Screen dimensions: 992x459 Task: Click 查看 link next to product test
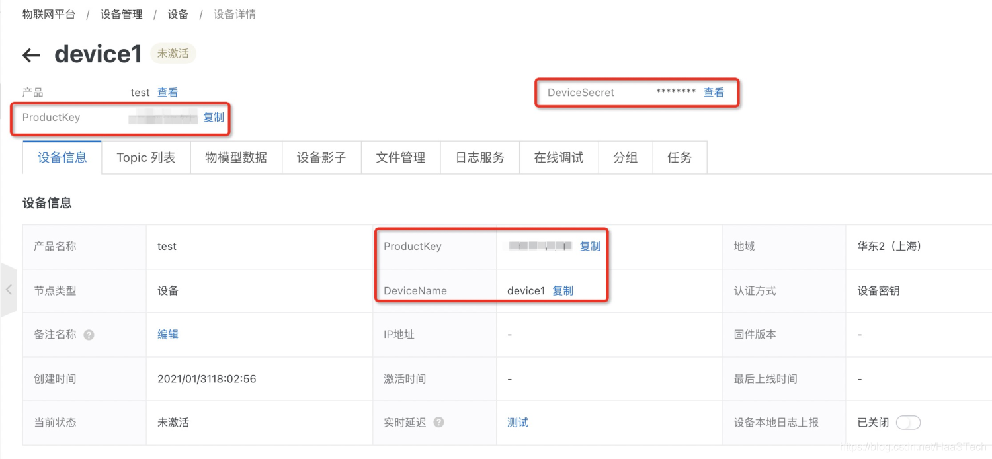tap(167, 93)
